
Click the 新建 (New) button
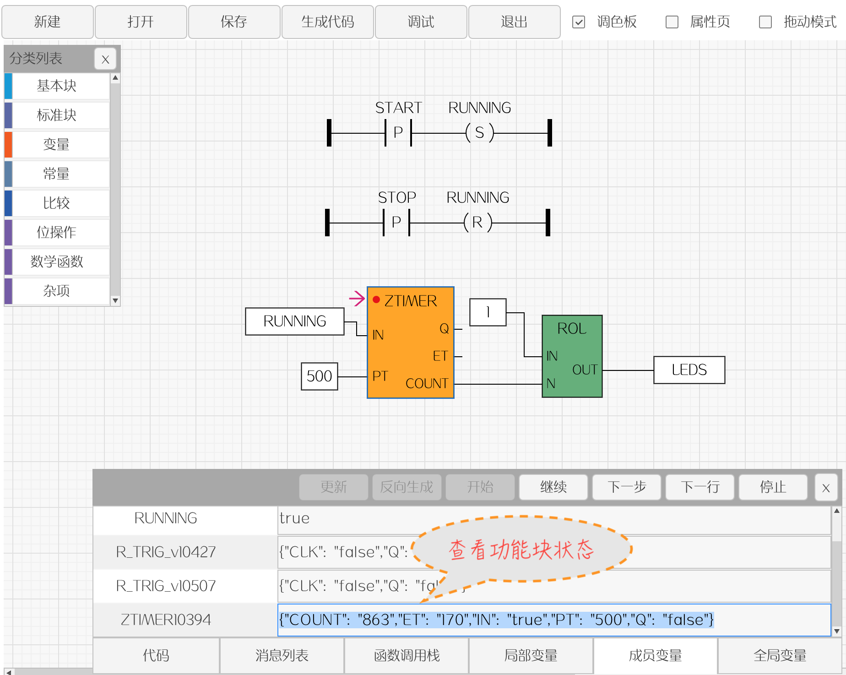tap(48, 22)
